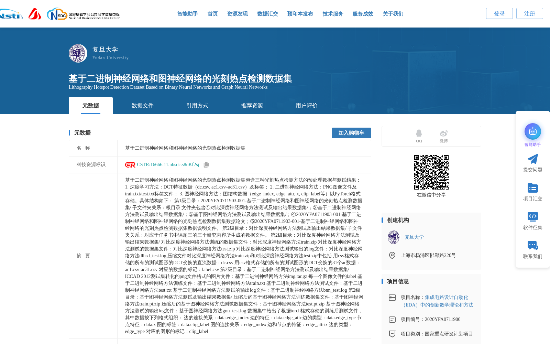
Task: Switch to 推荐资源 tab
Action: [252, 106]
